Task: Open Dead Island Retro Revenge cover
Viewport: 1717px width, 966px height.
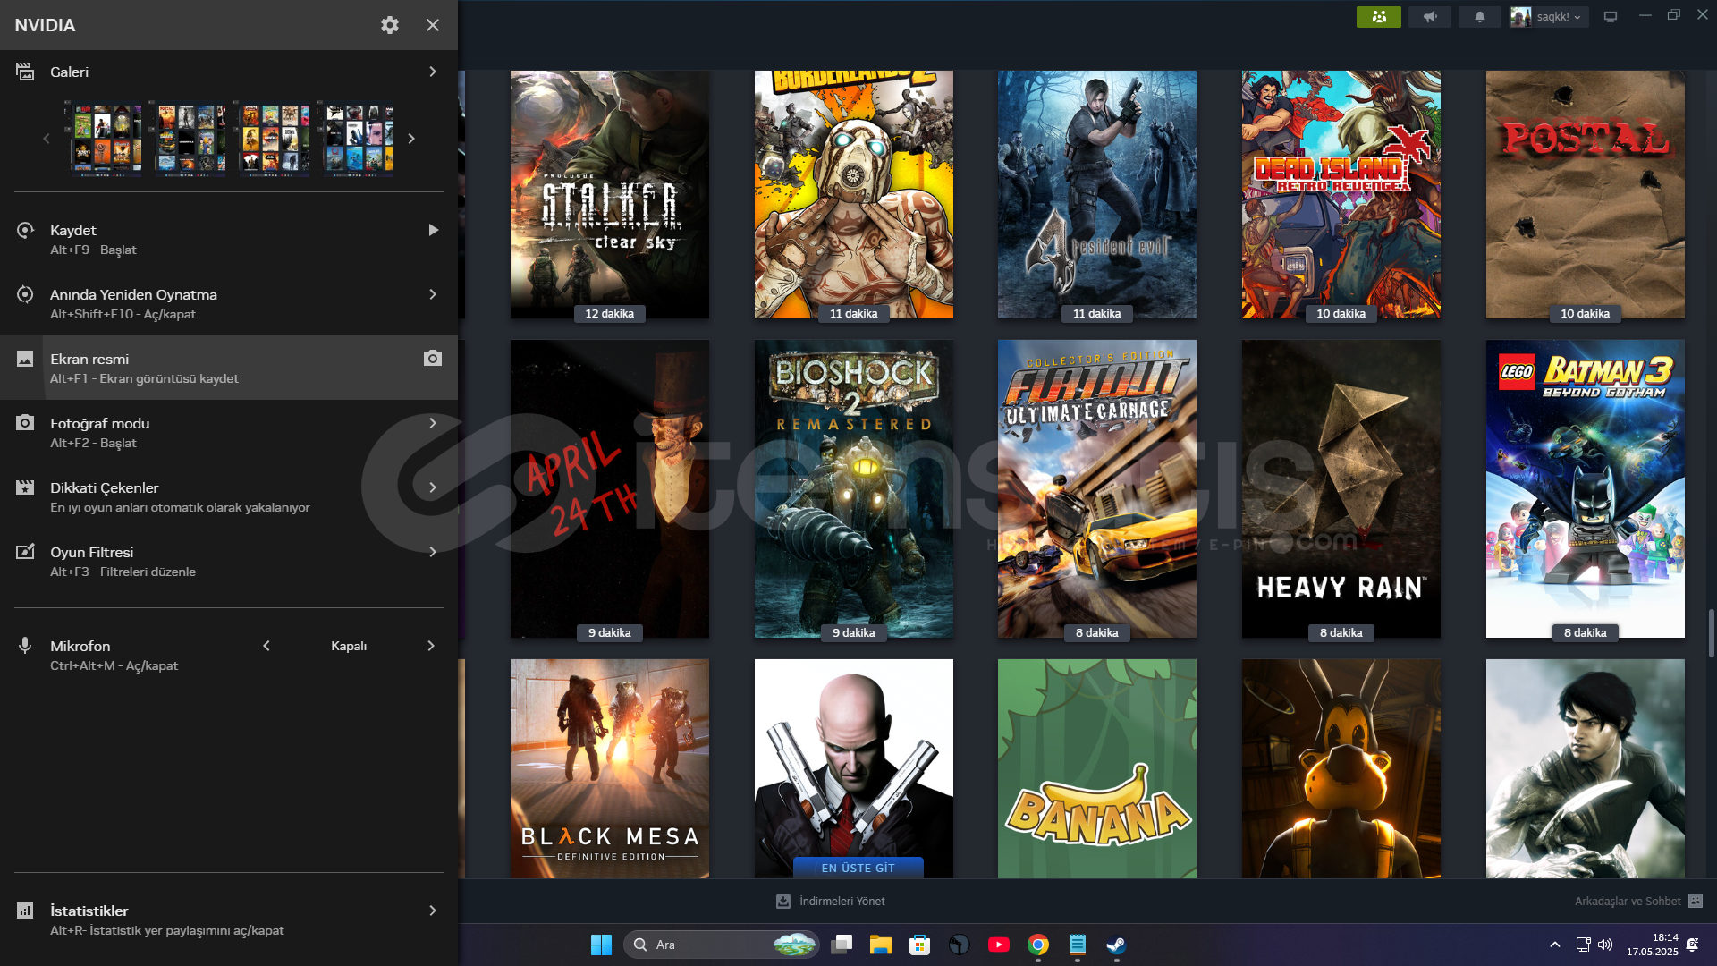Action: point(1341,194)
